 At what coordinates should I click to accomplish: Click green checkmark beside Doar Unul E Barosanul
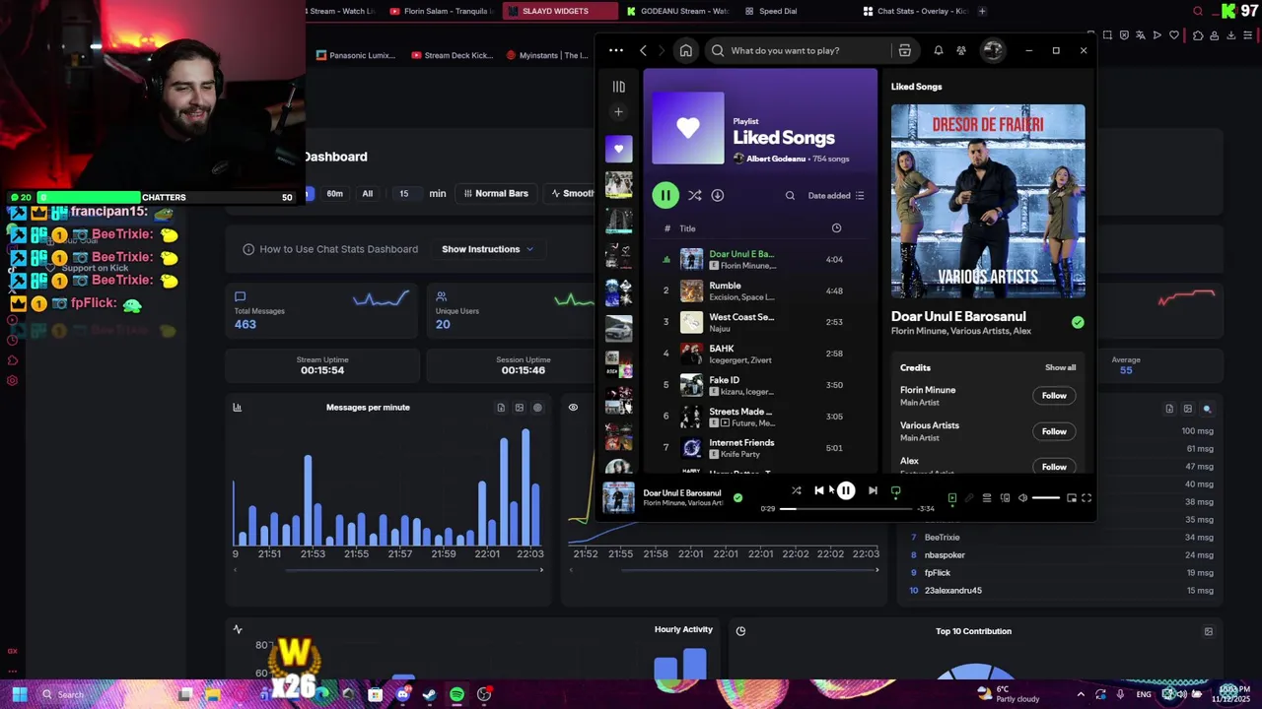click(1078, 322)
